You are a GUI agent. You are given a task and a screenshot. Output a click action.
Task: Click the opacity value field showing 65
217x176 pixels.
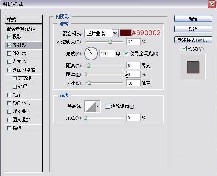pos(134,42)
